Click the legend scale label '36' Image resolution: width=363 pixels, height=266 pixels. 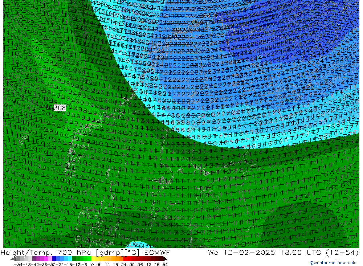click(x=140, y=265)
